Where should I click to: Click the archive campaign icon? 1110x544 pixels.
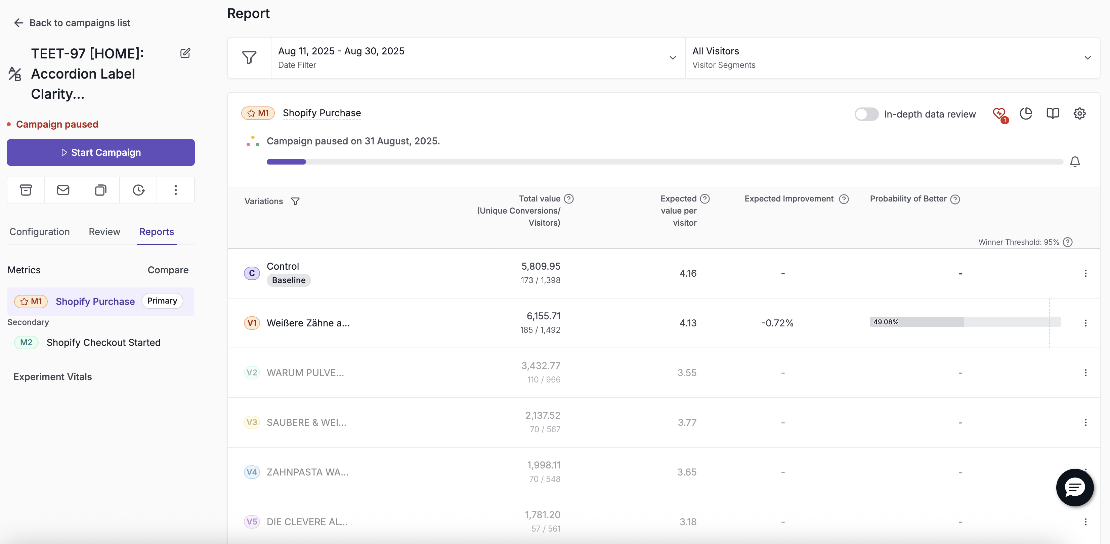tap(26, 190)
